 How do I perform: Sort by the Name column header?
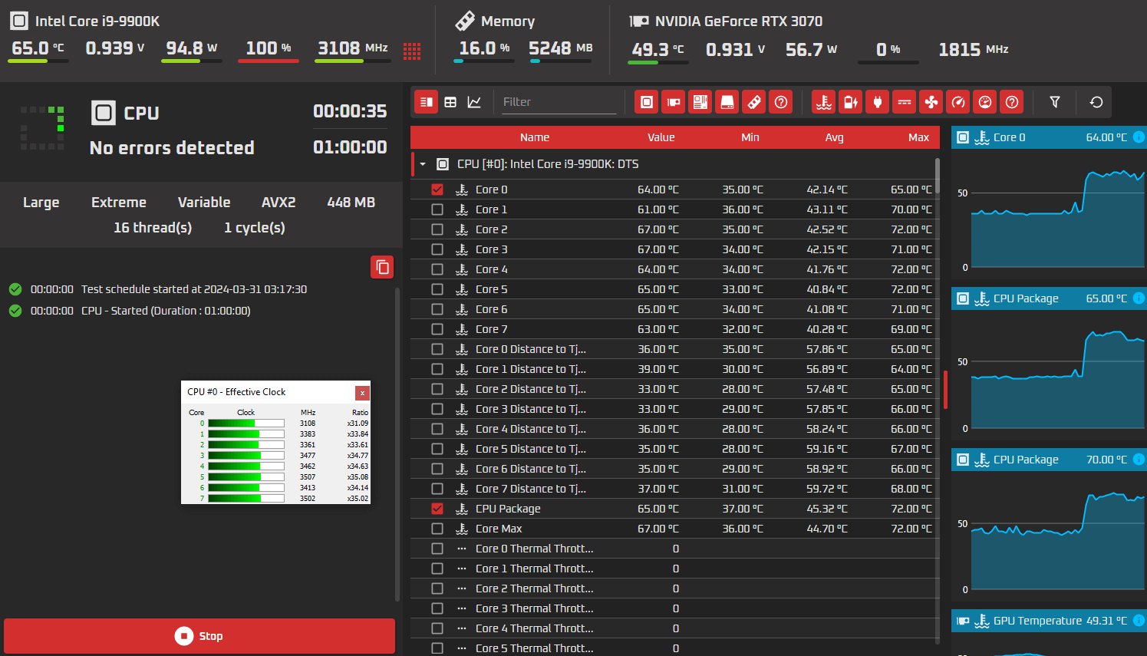[535, 137]
